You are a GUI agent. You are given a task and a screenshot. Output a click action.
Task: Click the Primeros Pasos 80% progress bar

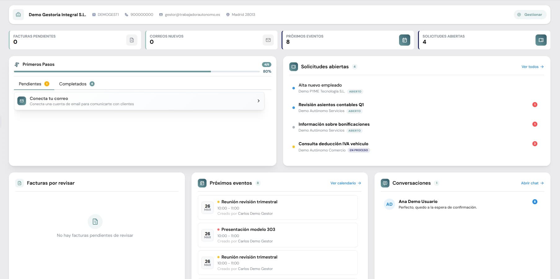(x=137, y=71)
